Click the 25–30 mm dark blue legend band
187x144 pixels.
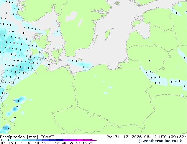pos(59,140)
